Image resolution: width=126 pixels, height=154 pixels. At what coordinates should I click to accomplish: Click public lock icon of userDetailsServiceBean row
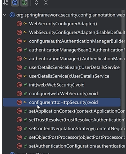tap(25, 67)
